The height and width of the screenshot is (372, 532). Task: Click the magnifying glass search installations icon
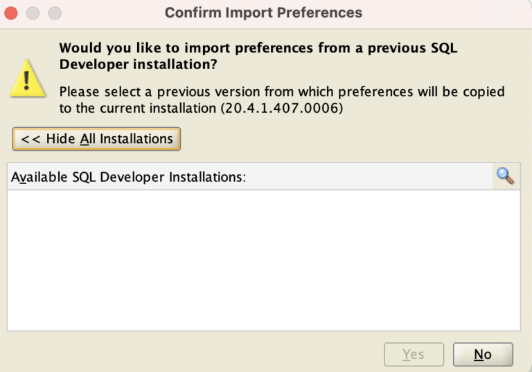(x=506, y=176)
